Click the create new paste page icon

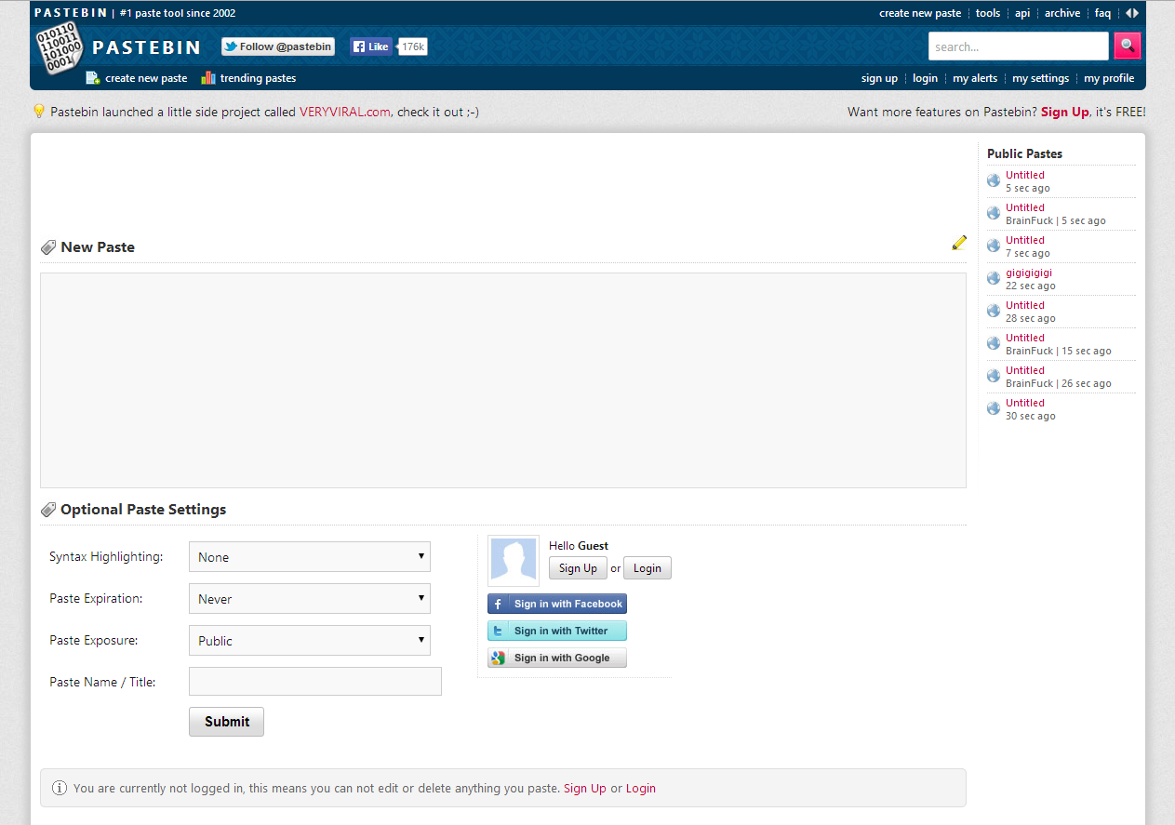pos(92,78)
